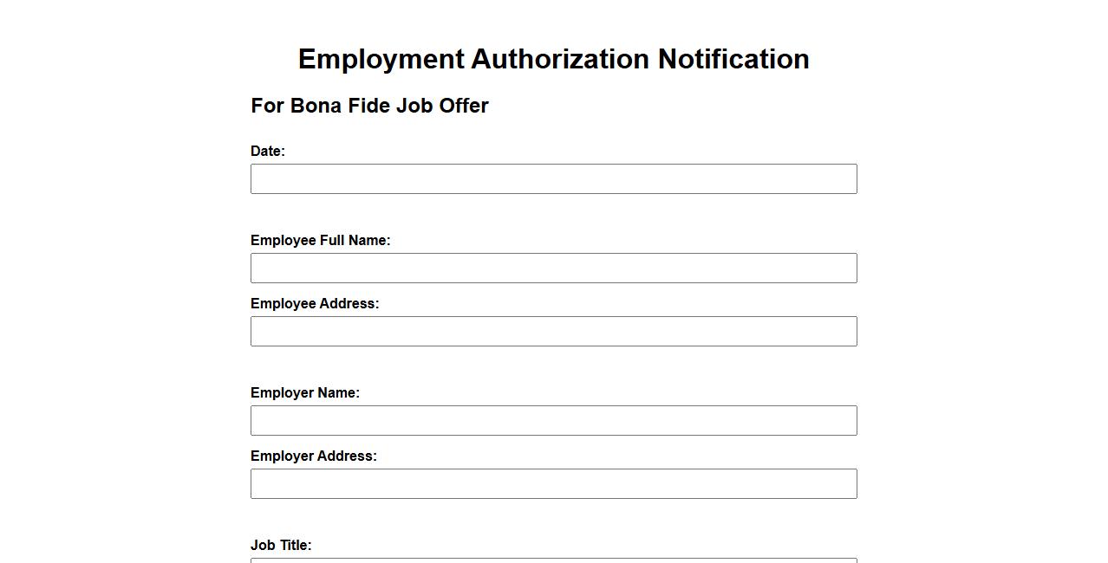1108x563 pixels.
Task: Click the Date input field
Action: [x=553, y=179]
